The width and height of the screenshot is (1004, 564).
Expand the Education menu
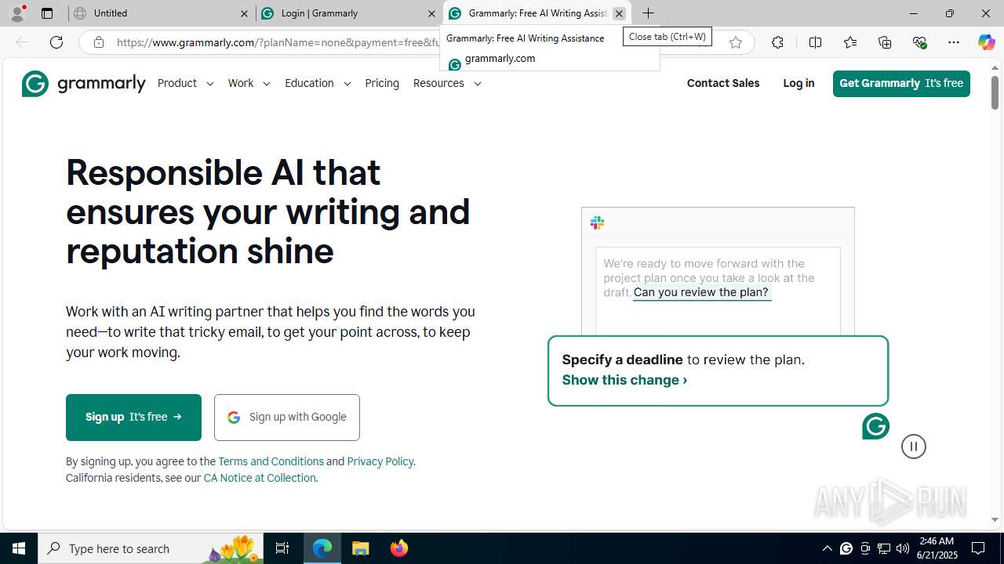pyautogui.click(x=318, y=83)
